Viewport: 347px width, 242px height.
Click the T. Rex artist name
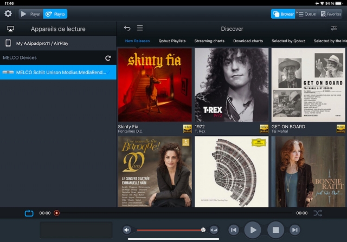tap(200, 131)
